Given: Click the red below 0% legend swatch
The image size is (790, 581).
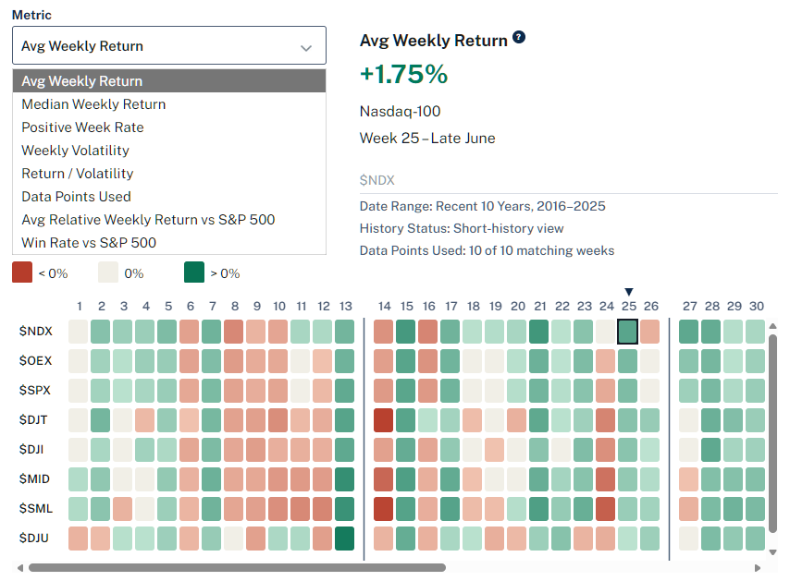Looking at the screenshot, I should (22, 272).
